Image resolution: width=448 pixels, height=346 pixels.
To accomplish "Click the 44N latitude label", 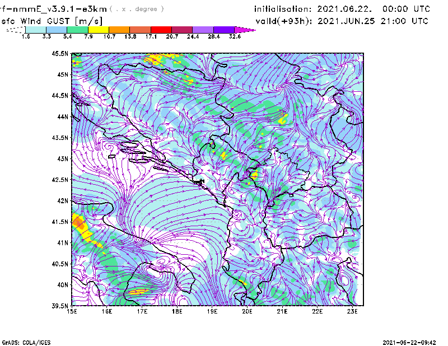I will click(63, 116).
